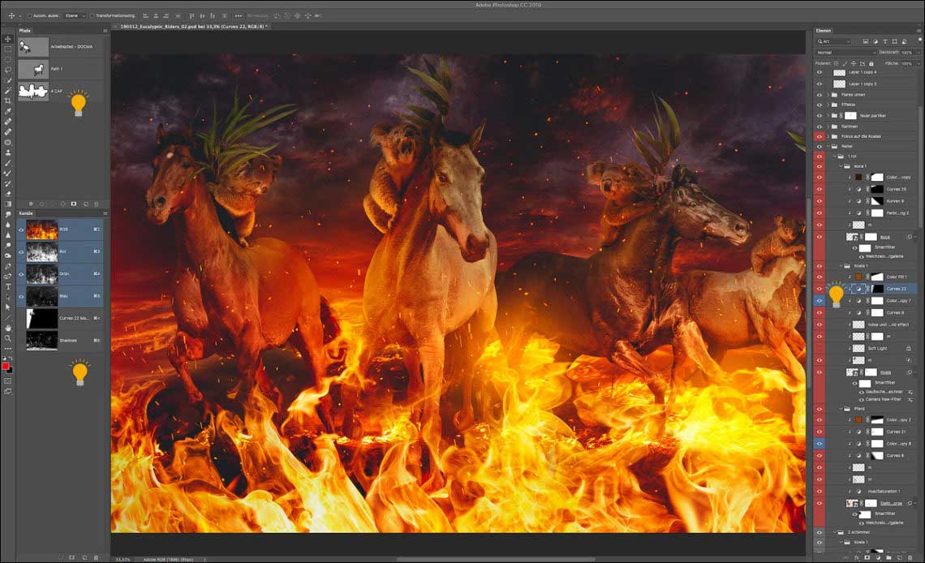This screenshot has height=563, width=925.
Task: Click the trash icon in Layers panel
Action: tap(911, 557)
